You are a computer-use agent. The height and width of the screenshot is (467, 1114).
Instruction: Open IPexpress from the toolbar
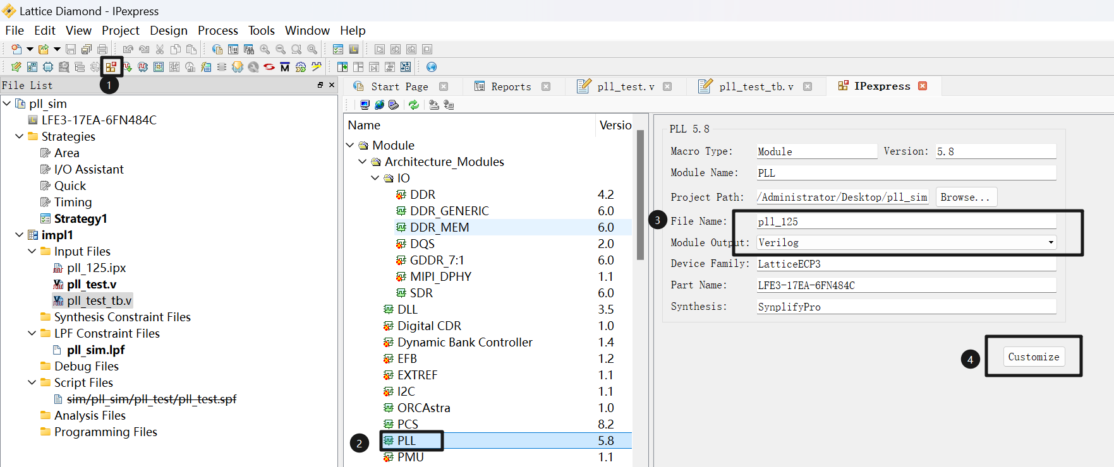111,67
